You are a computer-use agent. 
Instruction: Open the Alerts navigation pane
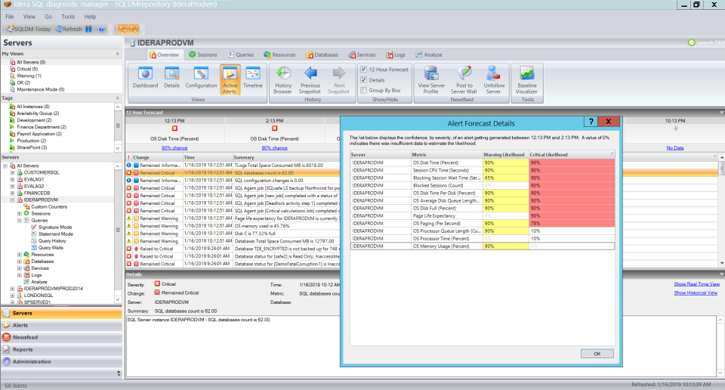click(61, 325)
